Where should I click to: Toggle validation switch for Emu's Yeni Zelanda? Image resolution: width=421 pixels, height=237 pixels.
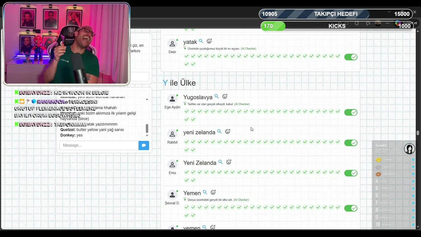pyautogui.click(x=351, y=173)
